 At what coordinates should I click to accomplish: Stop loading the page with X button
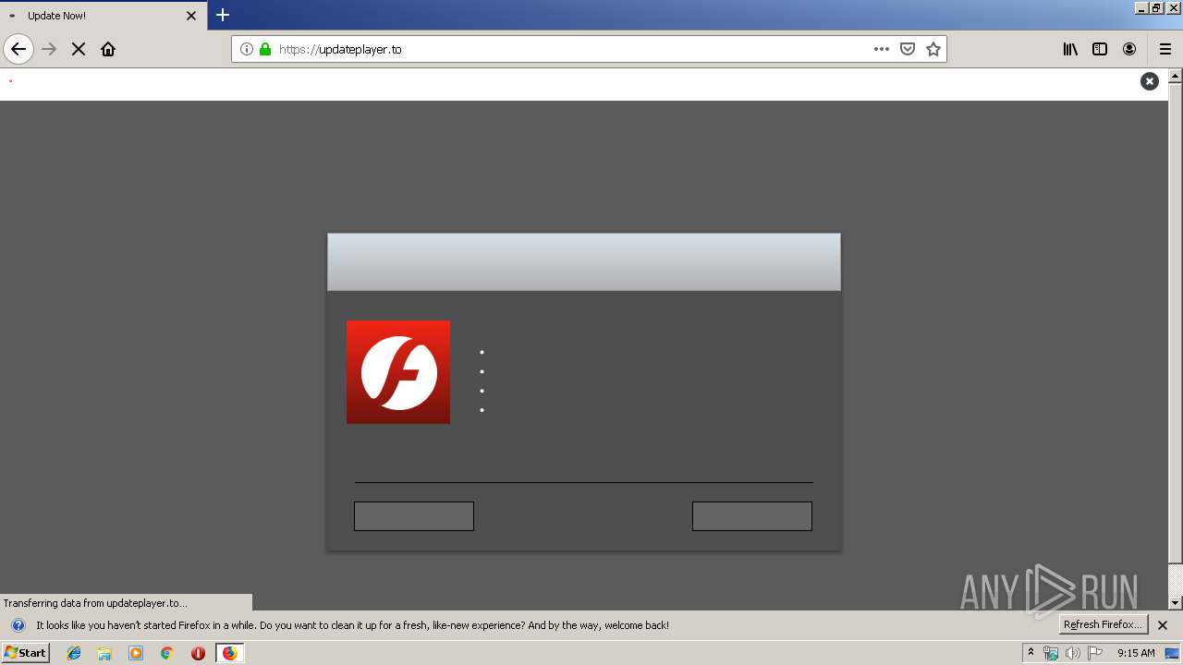click(79, 49)
